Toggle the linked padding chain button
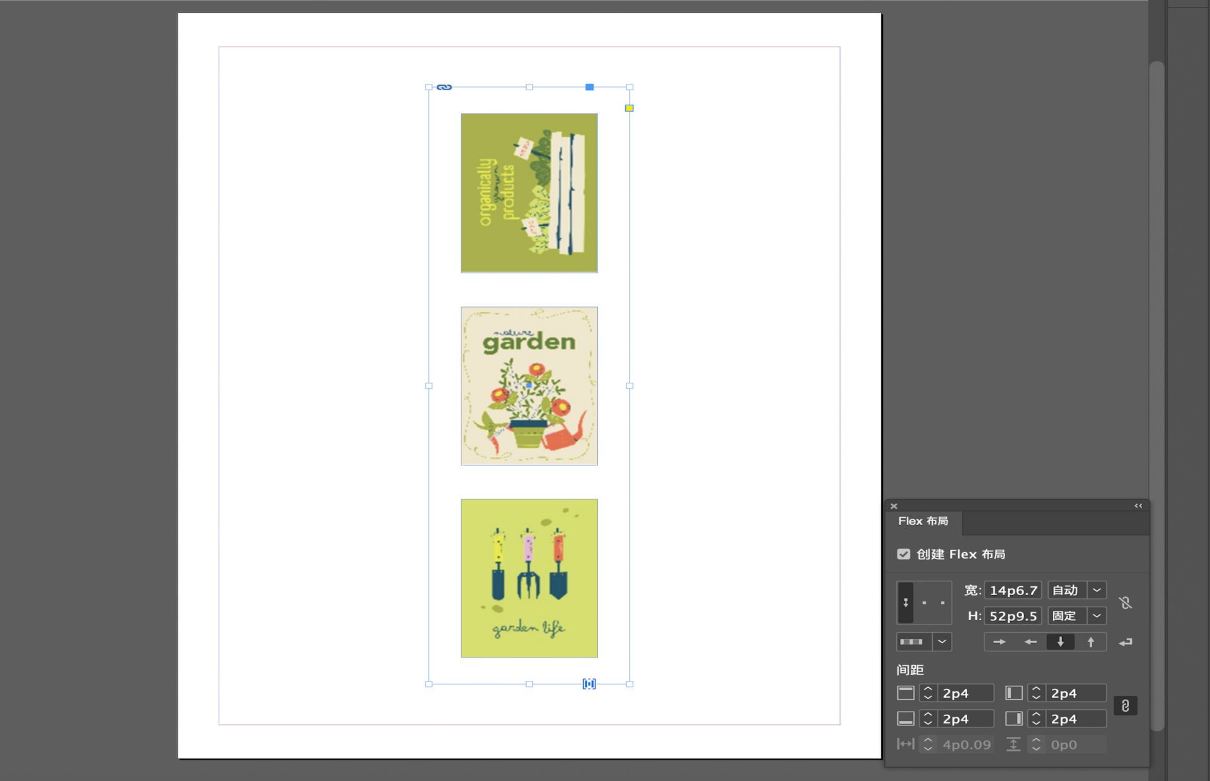 [x=1125, y=705]
